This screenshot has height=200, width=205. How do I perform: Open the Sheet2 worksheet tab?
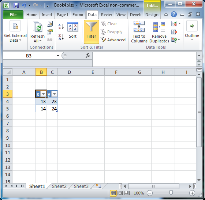click(59, 186)
